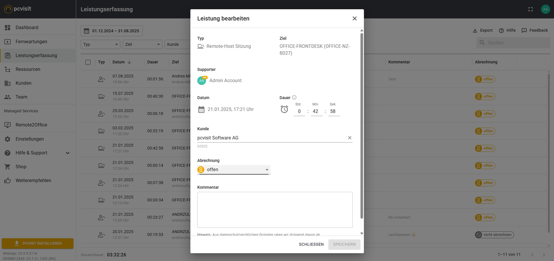
Task: Click the calendar icon beside Datum
Action: pyautogui.click(x=201, y=110)
